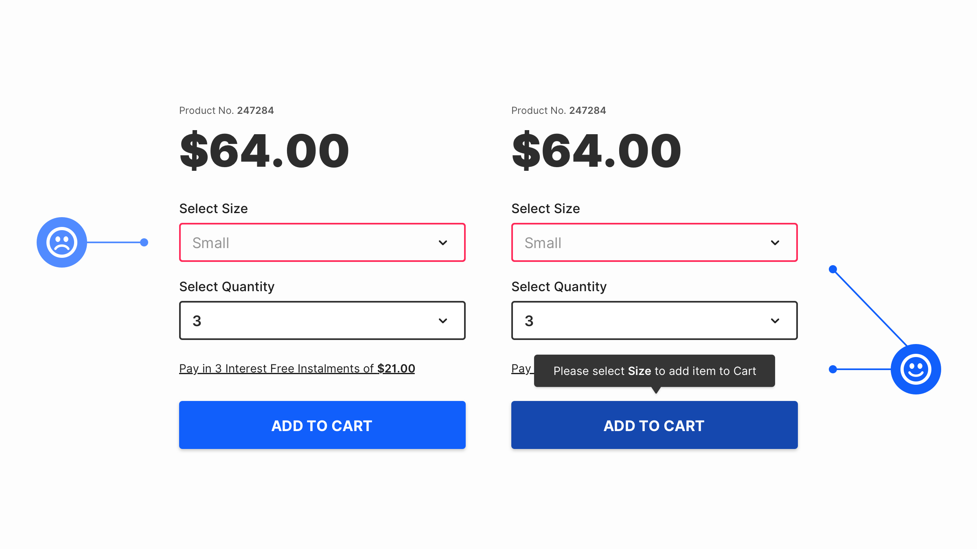Image resolution: width=977 pixels, height=549 pixels.
Task: Expand the right Select Quantity dropdown
Action: click(654, 321)
